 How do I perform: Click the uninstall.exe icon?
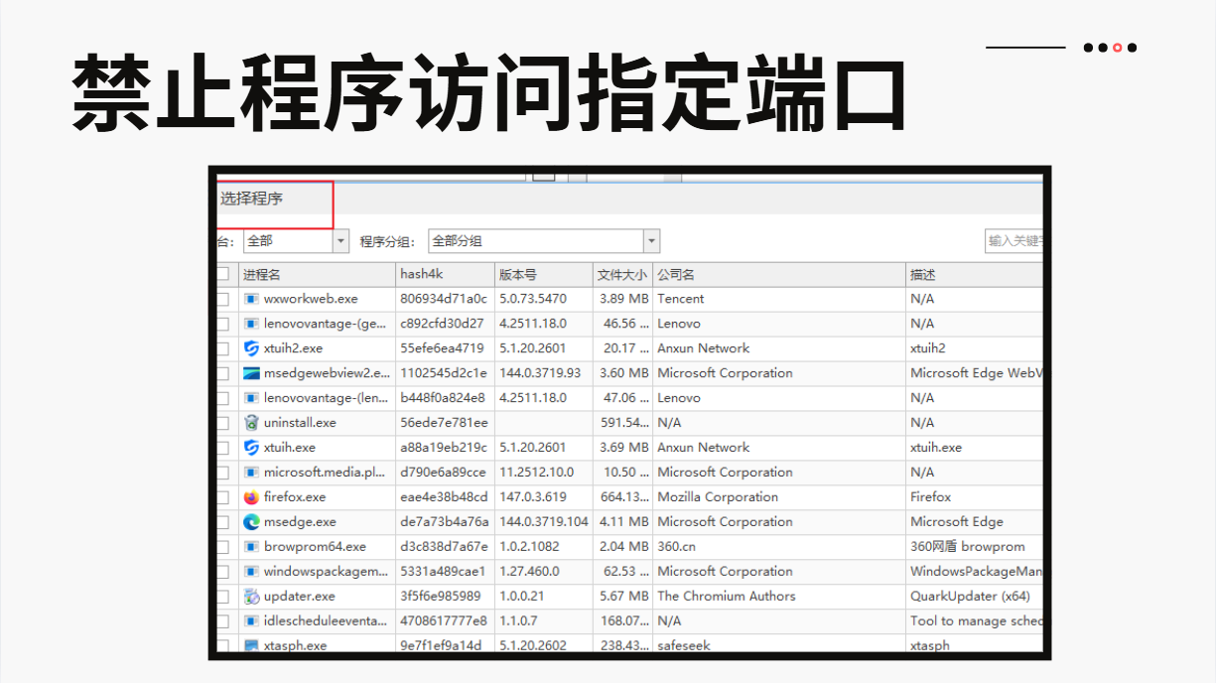coord(251,423)
